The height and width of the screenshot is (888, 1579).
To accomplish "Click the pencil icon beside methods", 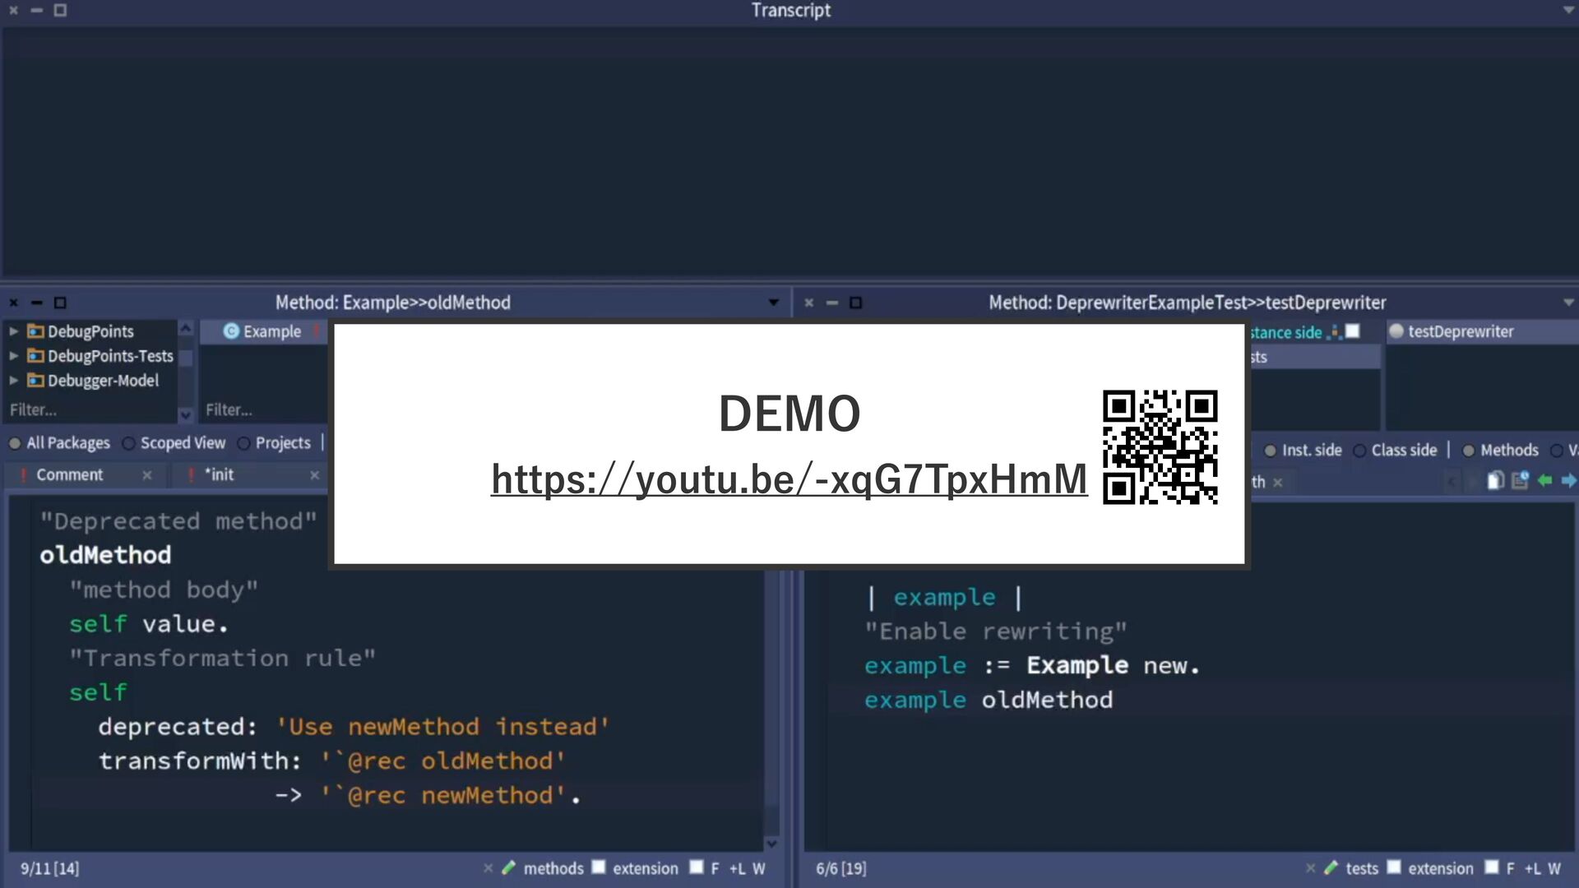I will (x=509, y=868).
